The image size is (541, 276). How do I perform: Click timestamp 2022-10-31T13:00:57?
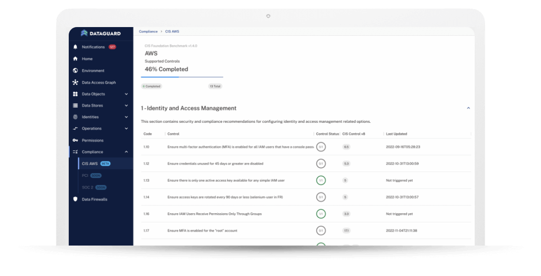[402, 197]
